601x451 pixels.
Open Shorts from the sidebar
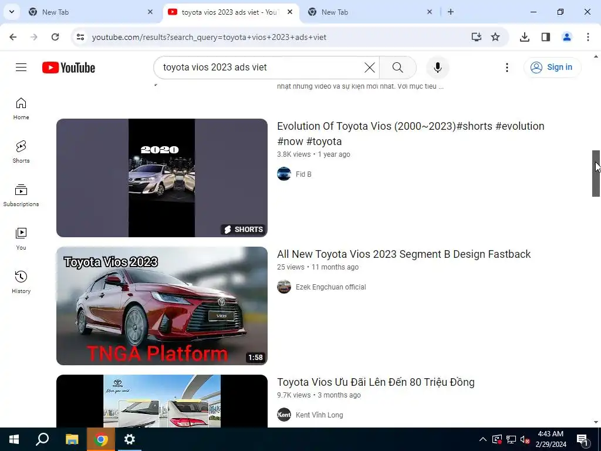pos(21,152)
